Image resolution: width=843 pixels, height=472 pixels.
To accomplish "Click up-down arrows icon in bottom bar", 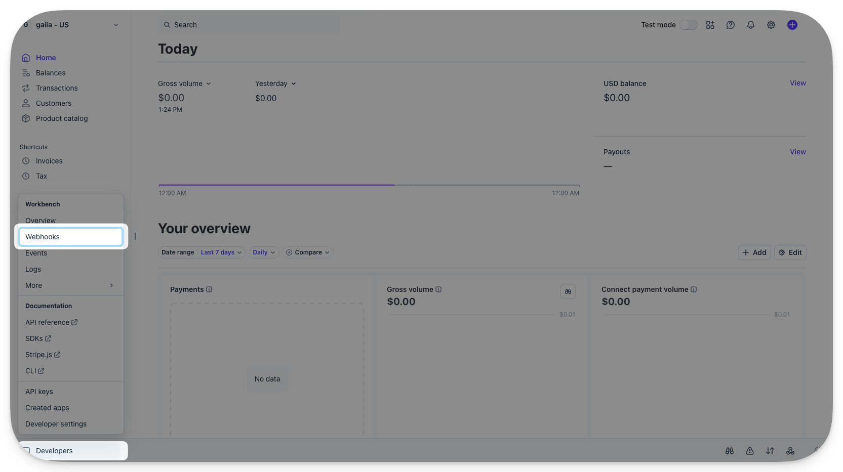I will pyautogui.click(x=770, y=451).
